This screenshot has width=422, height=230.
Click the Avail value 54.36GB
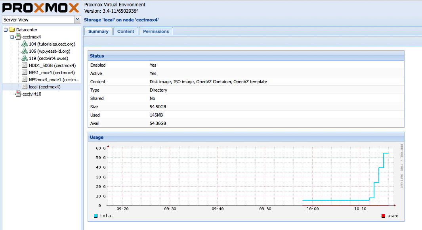(158, 123)
